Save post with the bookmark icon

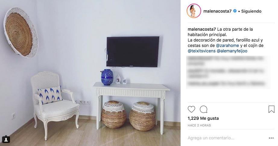point(271,109)
